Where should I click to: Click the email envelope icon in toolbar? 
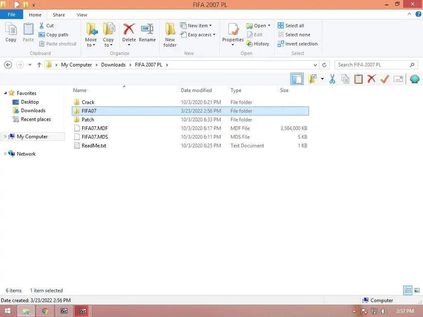point(398,79)
